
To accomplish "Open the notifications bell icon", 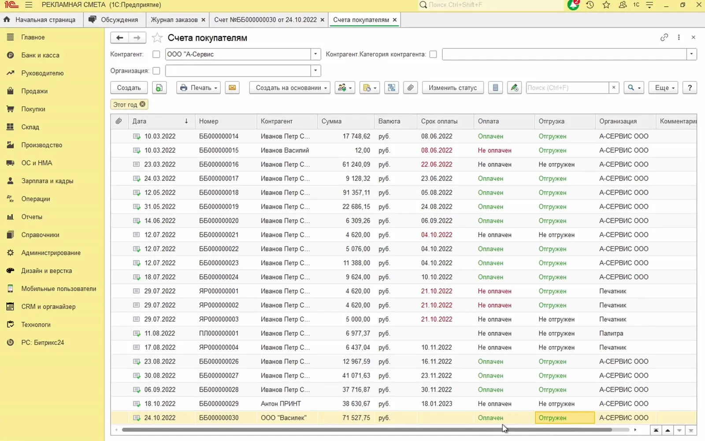I will coord(573,5).
